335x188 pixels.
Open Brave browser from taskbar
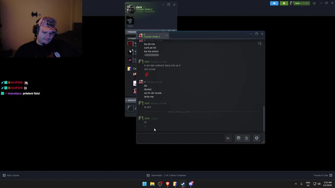coord(167,184)
